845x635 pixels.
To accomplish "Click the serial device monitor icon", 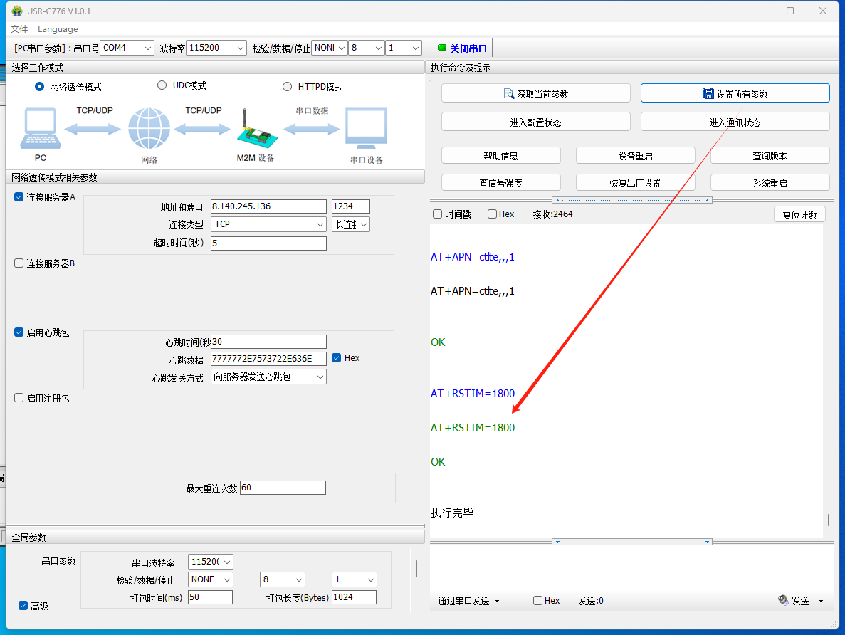I will 366,130.
